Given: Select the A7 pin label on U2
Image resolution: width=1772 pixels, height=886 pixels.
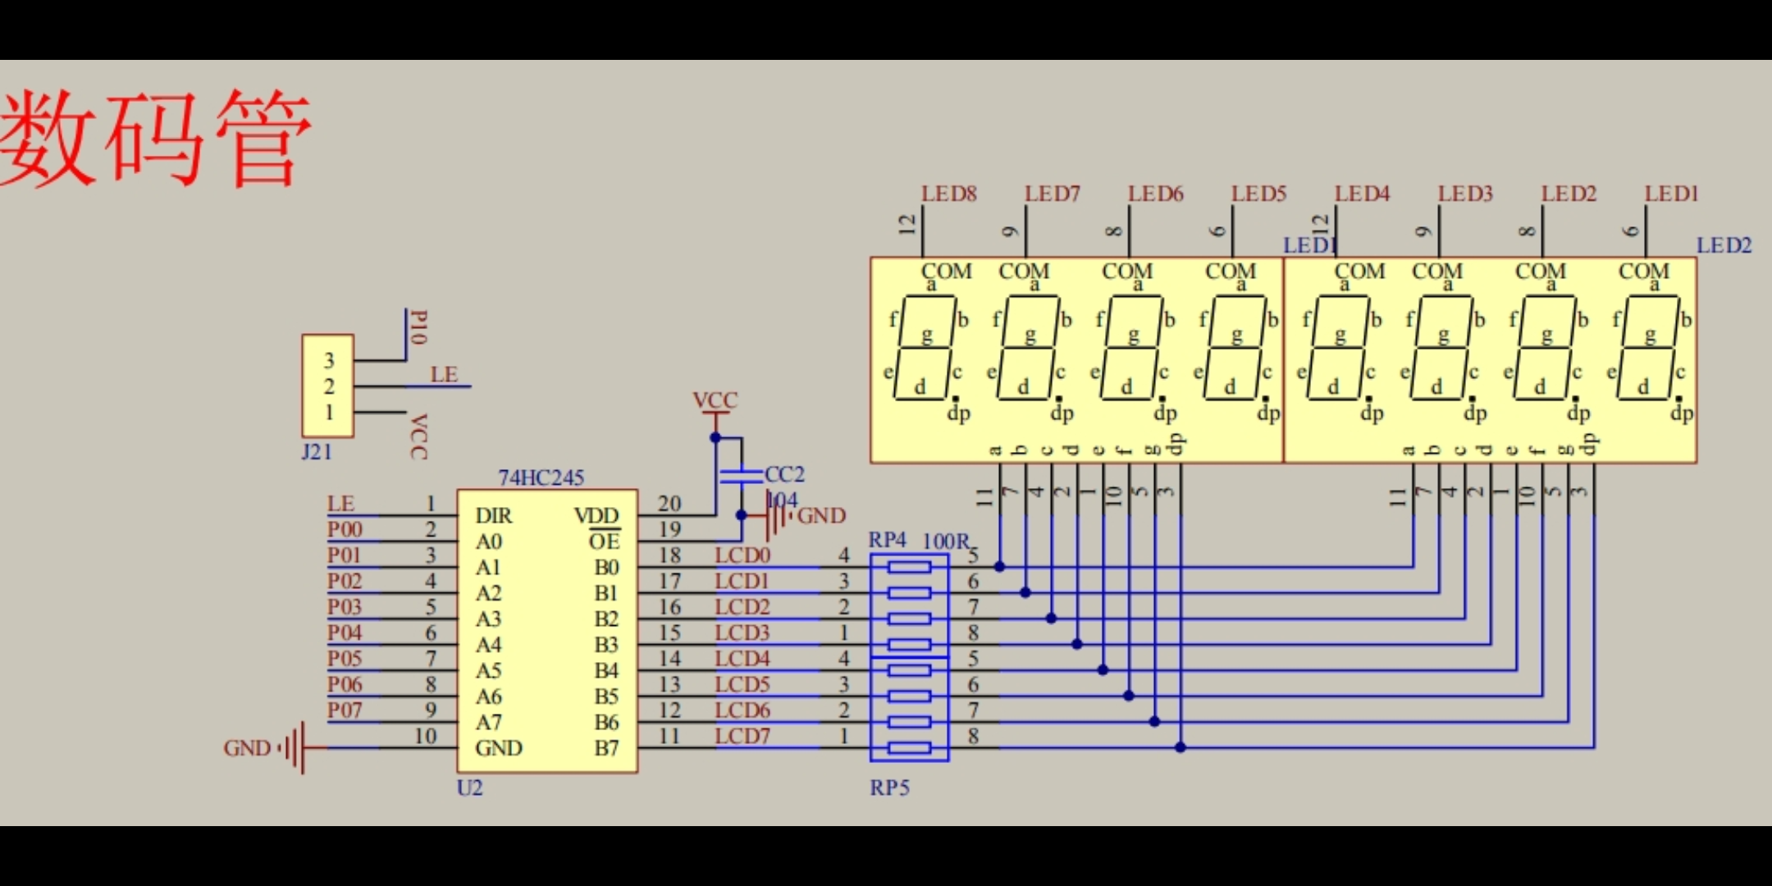Looking at the screenshot, I should [488, 723].
